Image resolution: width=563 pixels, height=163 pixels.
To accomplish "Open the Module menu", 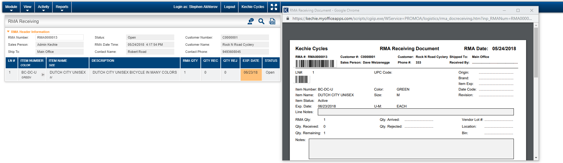I will click(11, 7).
